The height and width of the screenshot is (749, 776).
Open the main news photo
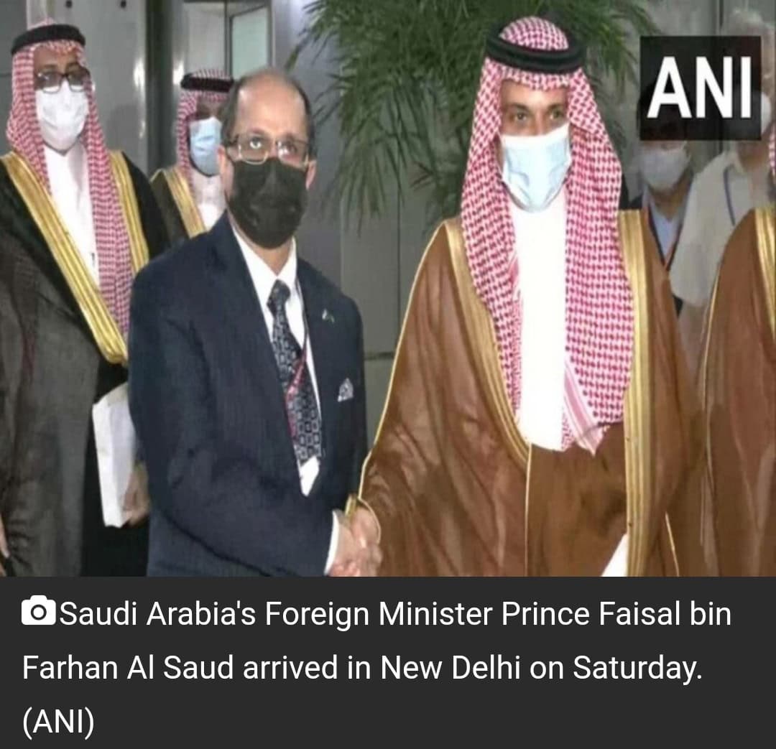pos(388,288)
